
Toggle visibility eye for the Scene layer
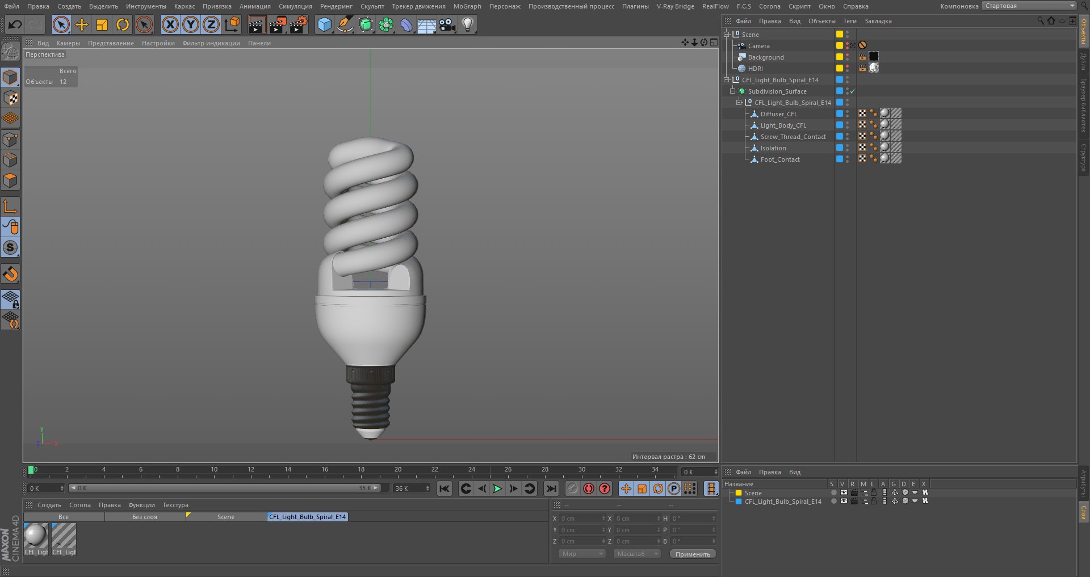coord(844,492)
